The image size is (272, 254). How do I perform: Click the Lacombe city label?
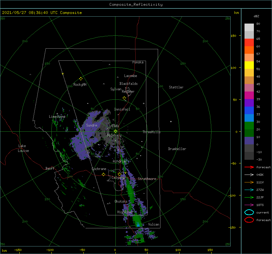(x=131, y=76)
